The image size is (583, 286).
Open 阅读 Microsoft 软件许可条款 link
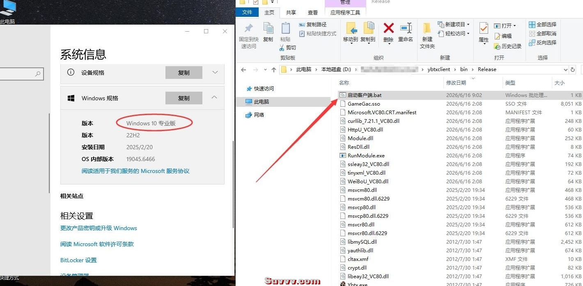tap(97, 244)
